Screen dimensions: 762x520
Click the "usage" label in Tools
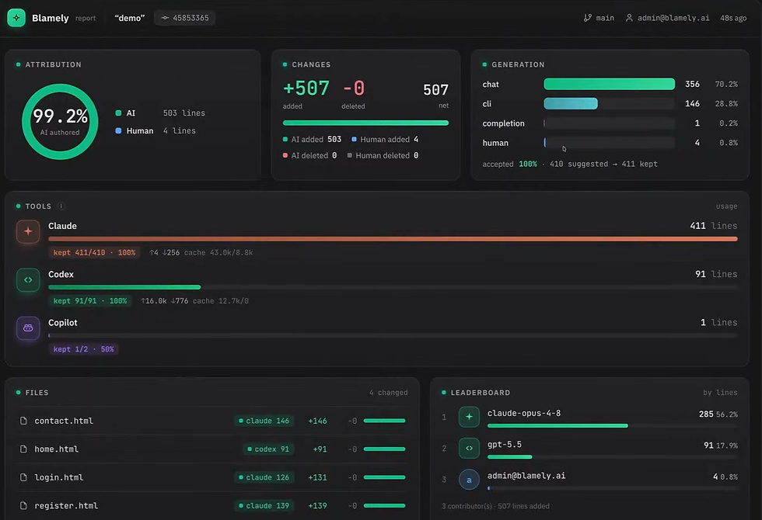[x=726, y=206]
